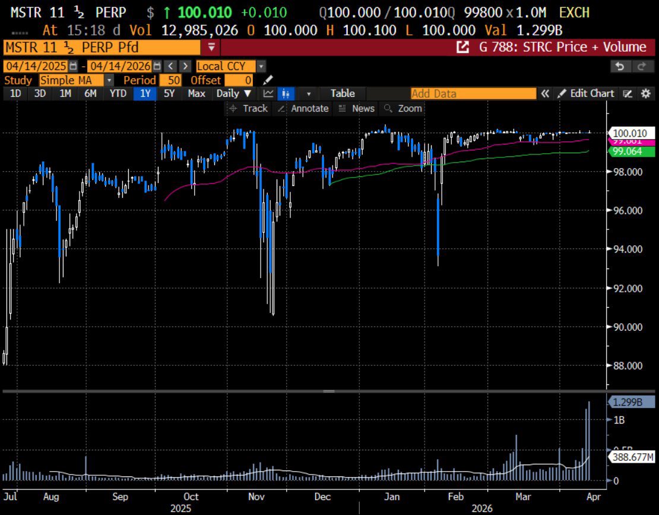
Task: Expand the Simple MA study dropdown arrow
Action: pyautogui.click(x=109, y=80)
